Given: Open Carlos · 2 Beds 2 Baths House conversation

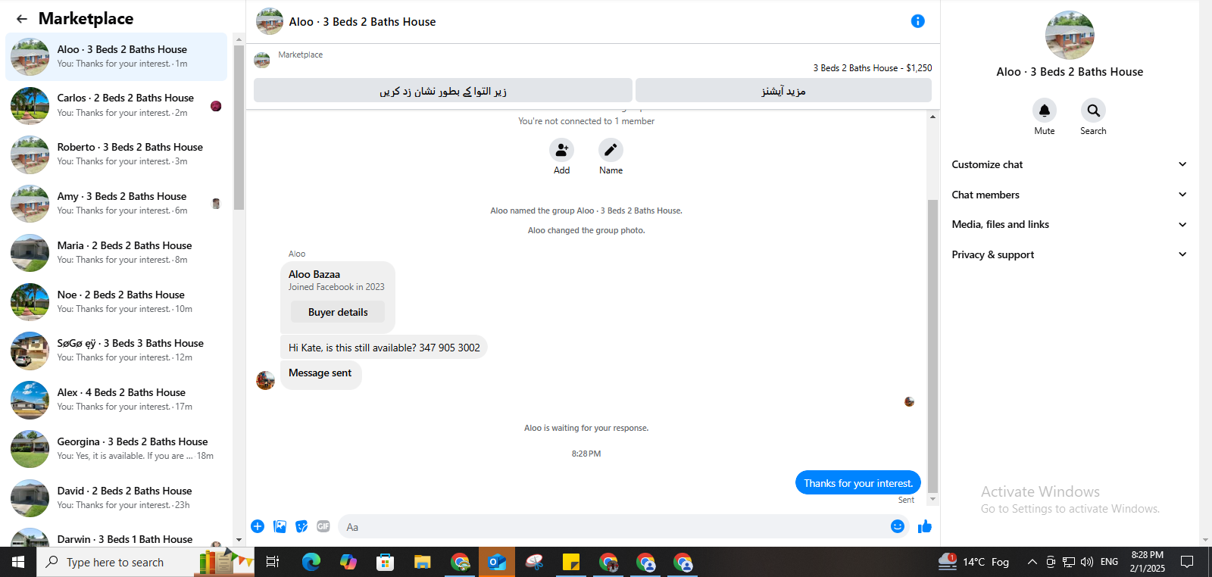Looking at the screenshot, I should [116, 105].
